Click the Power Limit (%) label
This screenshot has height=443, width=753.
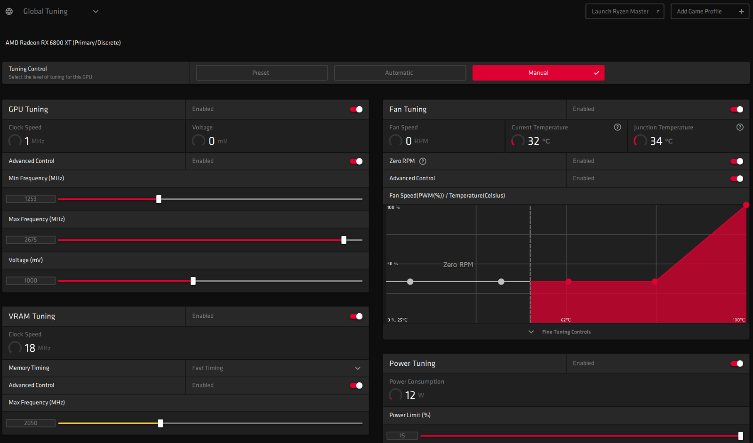[x=410, y=415]
